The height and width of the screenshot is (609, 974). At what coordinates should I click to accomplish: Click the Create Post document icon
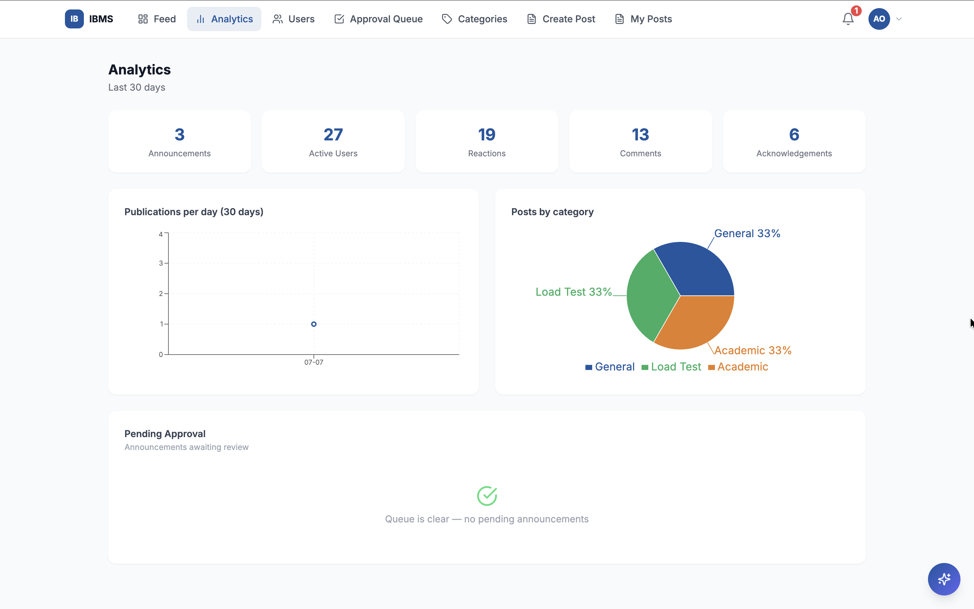click(x=531, y=19)
